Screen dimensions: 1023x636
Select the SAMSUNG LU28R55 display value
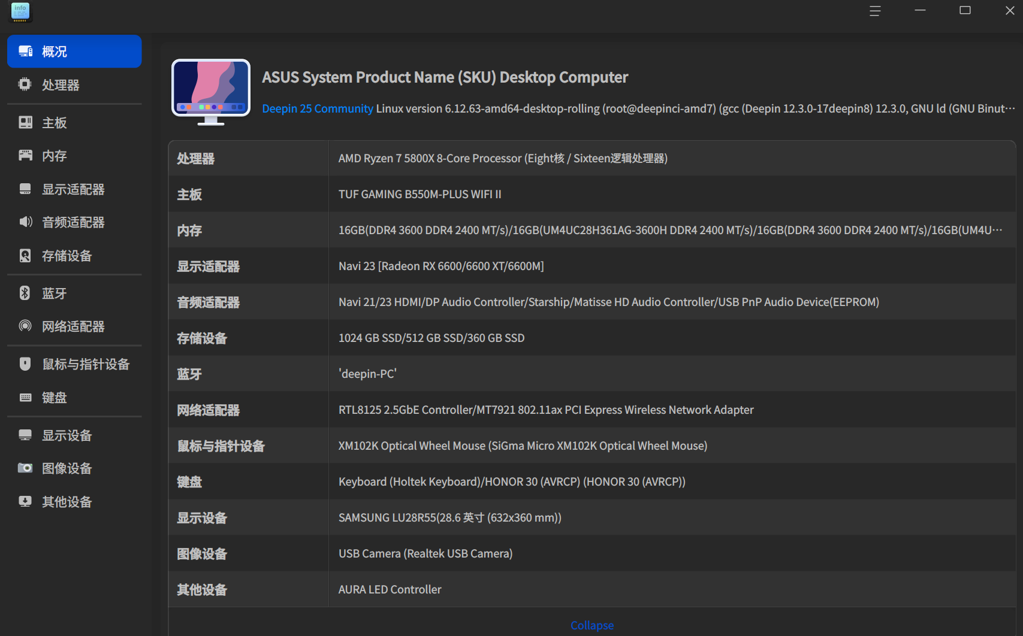(x=450, y=517)
